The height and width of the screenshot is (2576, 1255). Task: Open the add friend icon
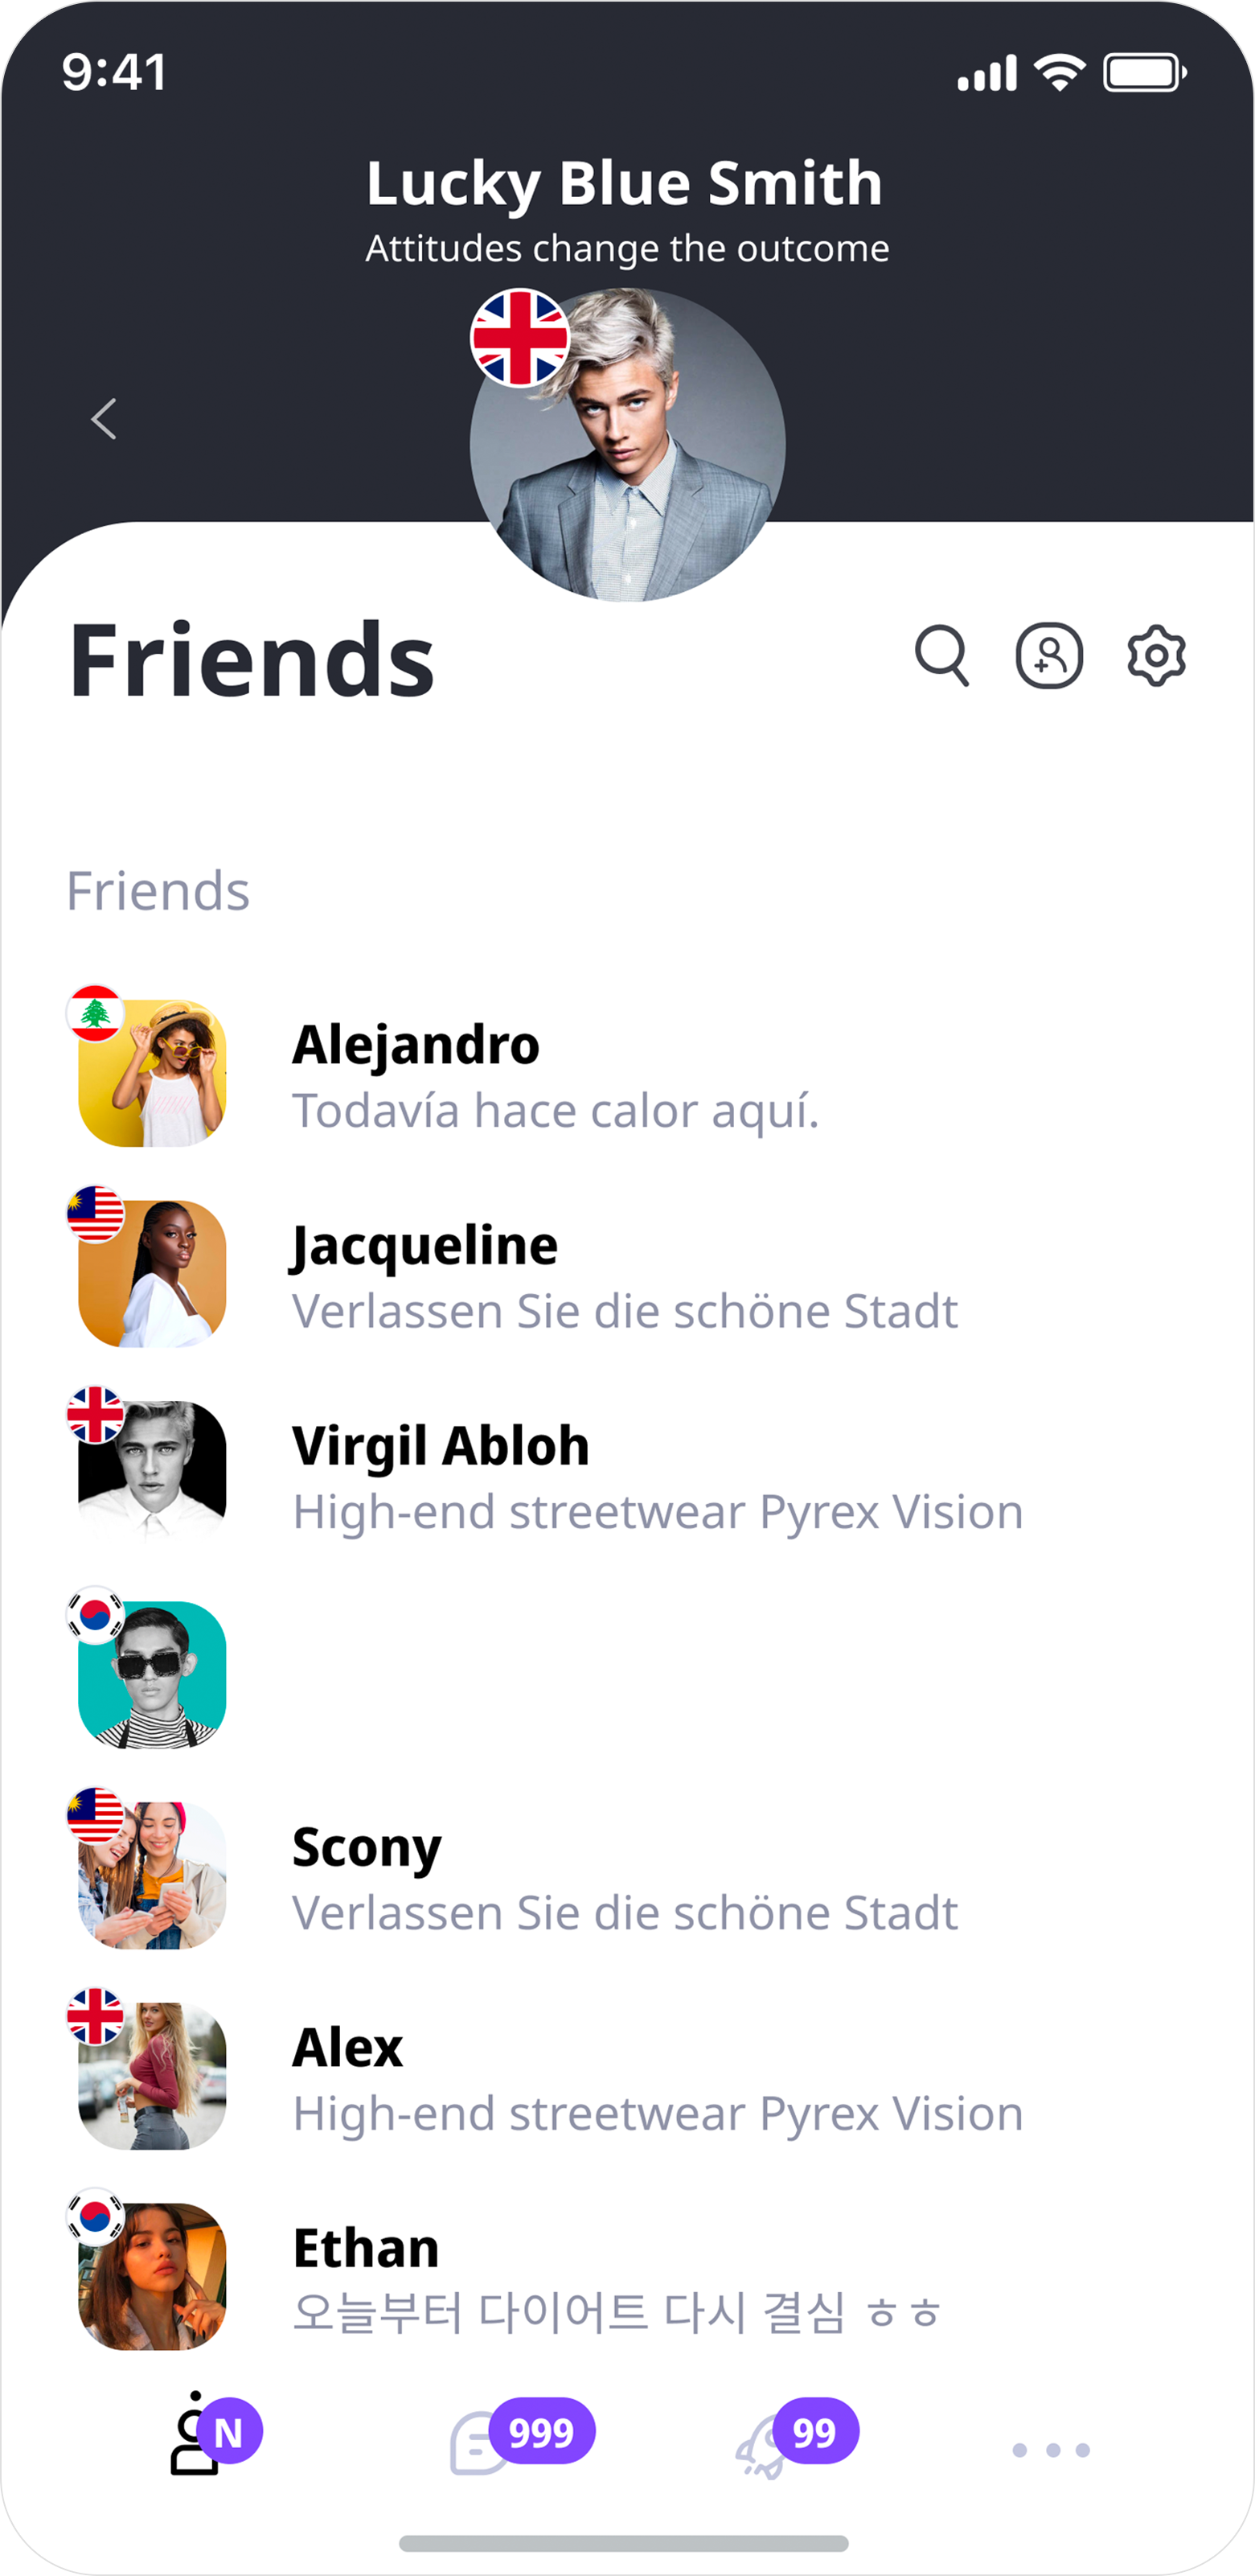(1049, 656)
